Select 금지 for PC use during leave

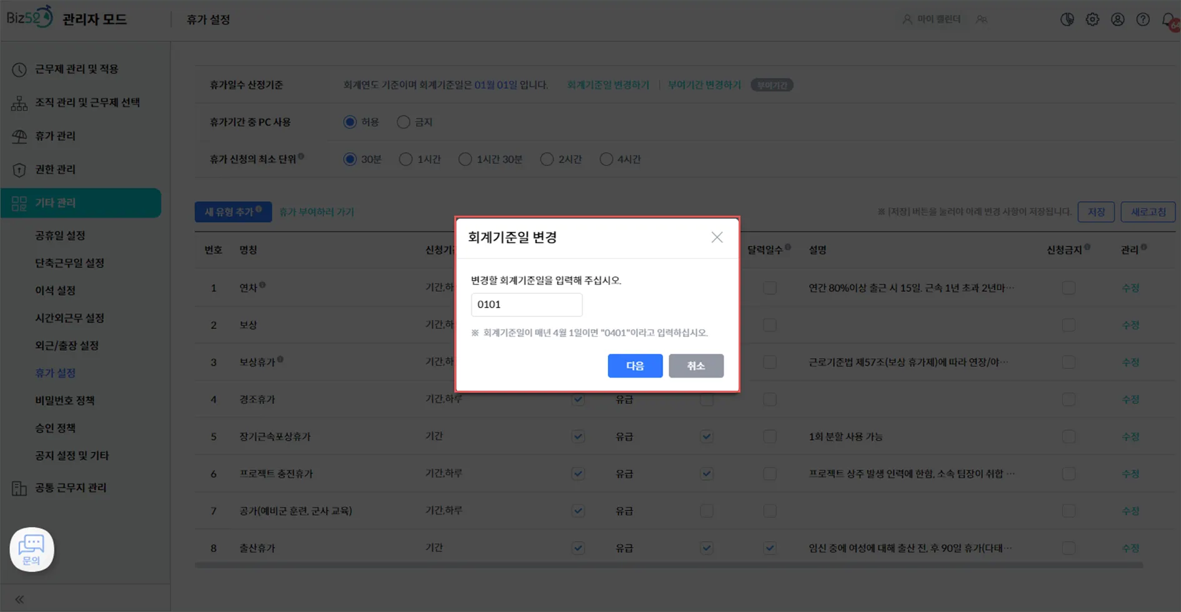click(404, 122)
